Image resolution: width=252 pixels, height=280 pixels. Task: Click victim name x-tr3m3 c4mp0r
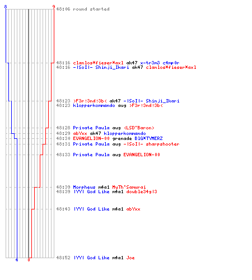coord(160,63)
